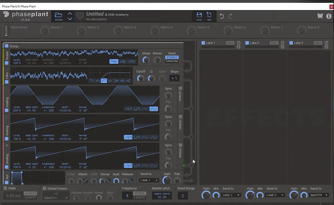The image size is (334, 205).
Task: Set the Noise Seed to STABLE
Action: 172,57
